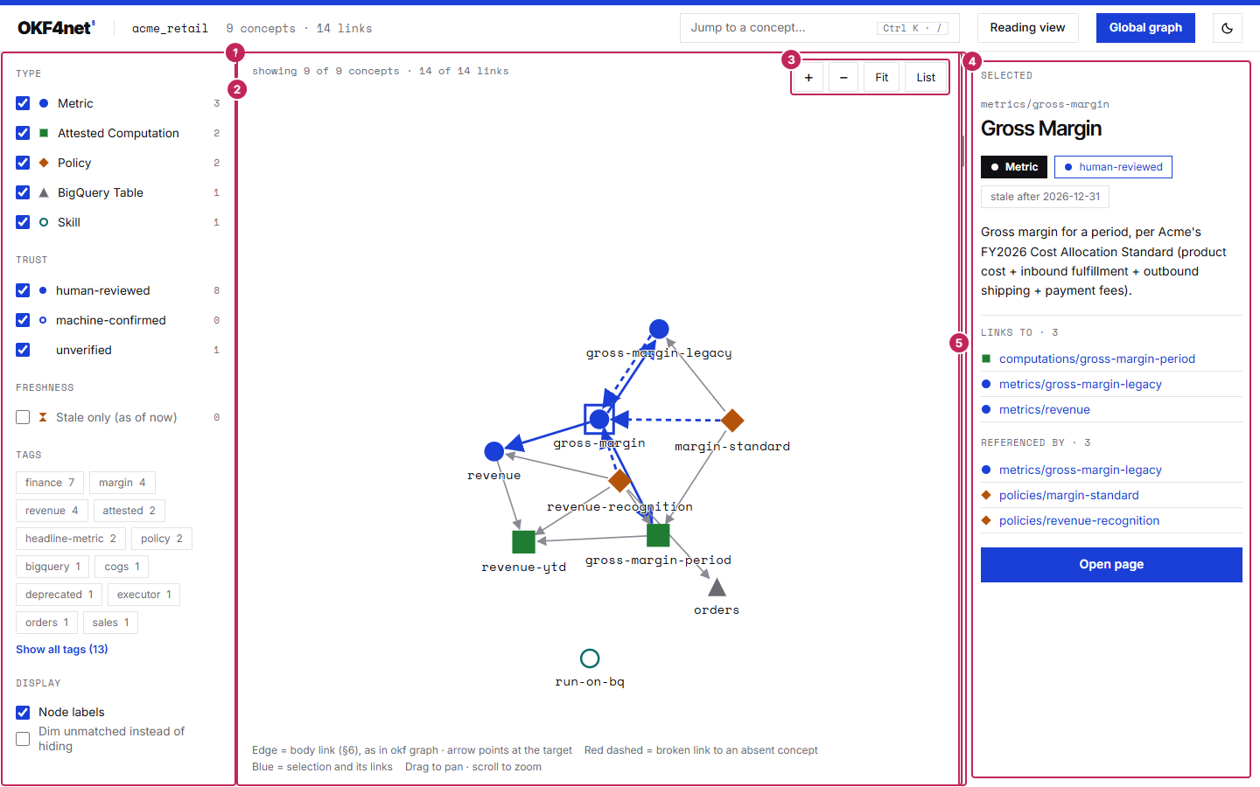Screen dimensions: 1260x787
Task: Filter by the deprecated tag
Action: pyautogui.click(x=59, y=595)
